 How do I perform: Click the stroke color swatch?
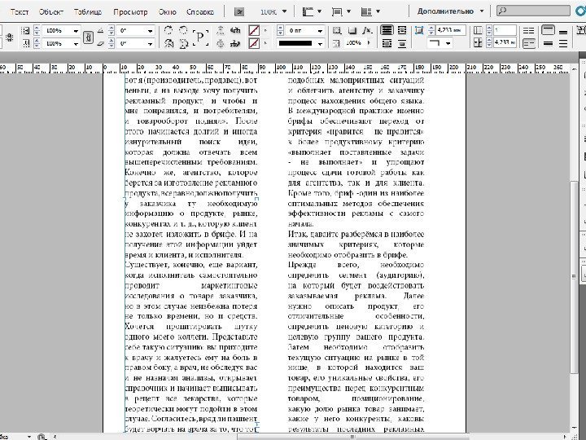(254, 43)
